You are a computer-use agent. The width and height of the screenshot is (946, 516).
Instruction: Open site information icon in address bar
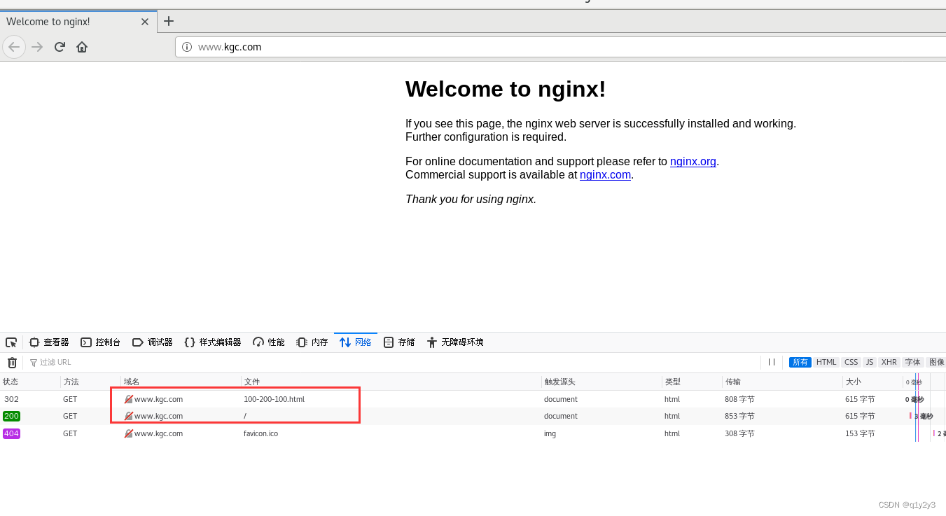click(187, 47)
